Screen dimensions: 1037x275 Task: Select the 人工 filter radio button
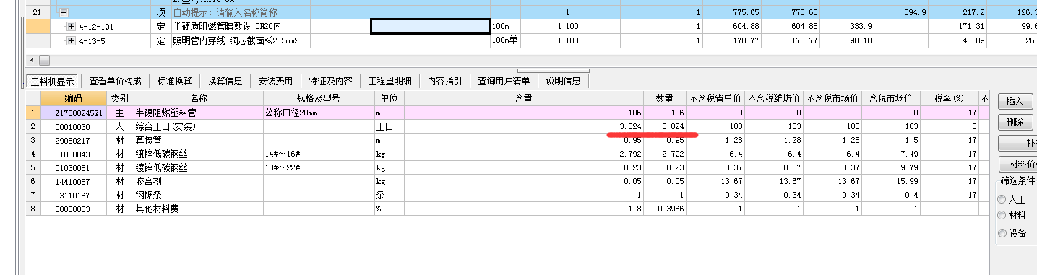coord(1002,199)
